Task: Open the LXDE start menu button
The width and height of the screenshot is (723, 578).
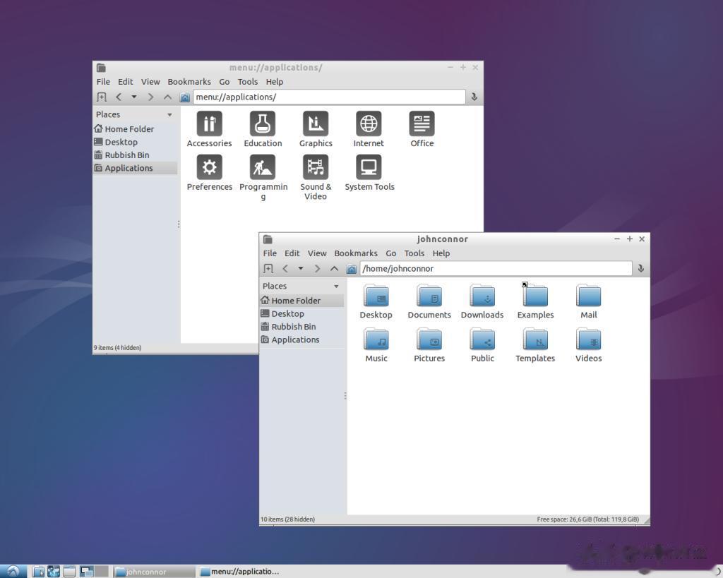Action: (13, 572)
